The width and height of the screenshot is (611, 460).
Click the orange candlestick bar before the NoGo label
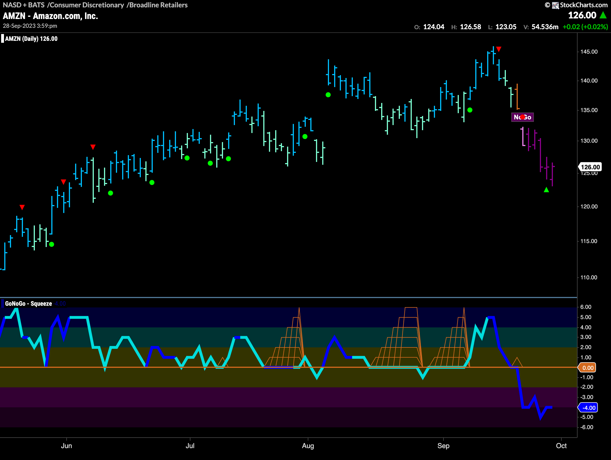tap(517, 96)
